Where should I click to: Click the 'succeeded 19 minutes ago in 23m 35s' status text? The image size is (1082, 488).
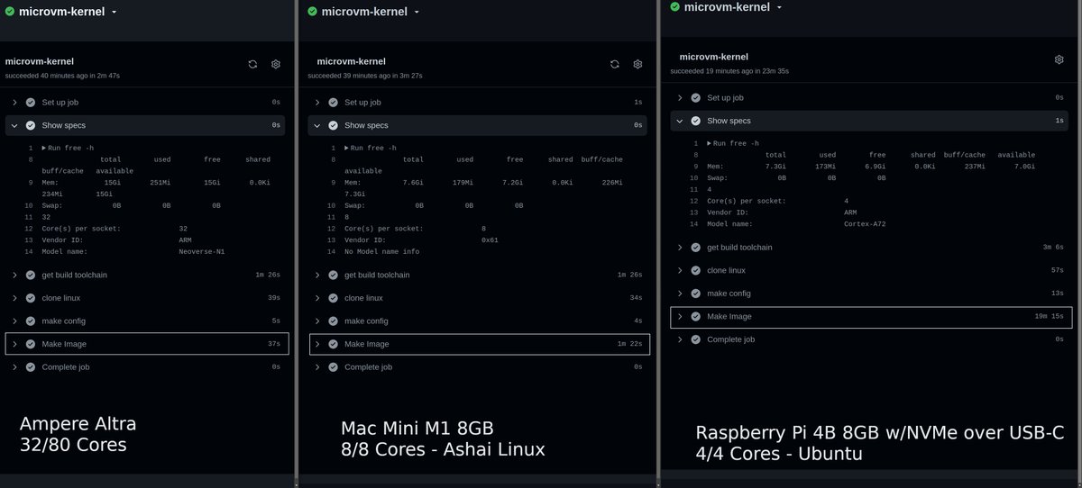click(730, 70)
